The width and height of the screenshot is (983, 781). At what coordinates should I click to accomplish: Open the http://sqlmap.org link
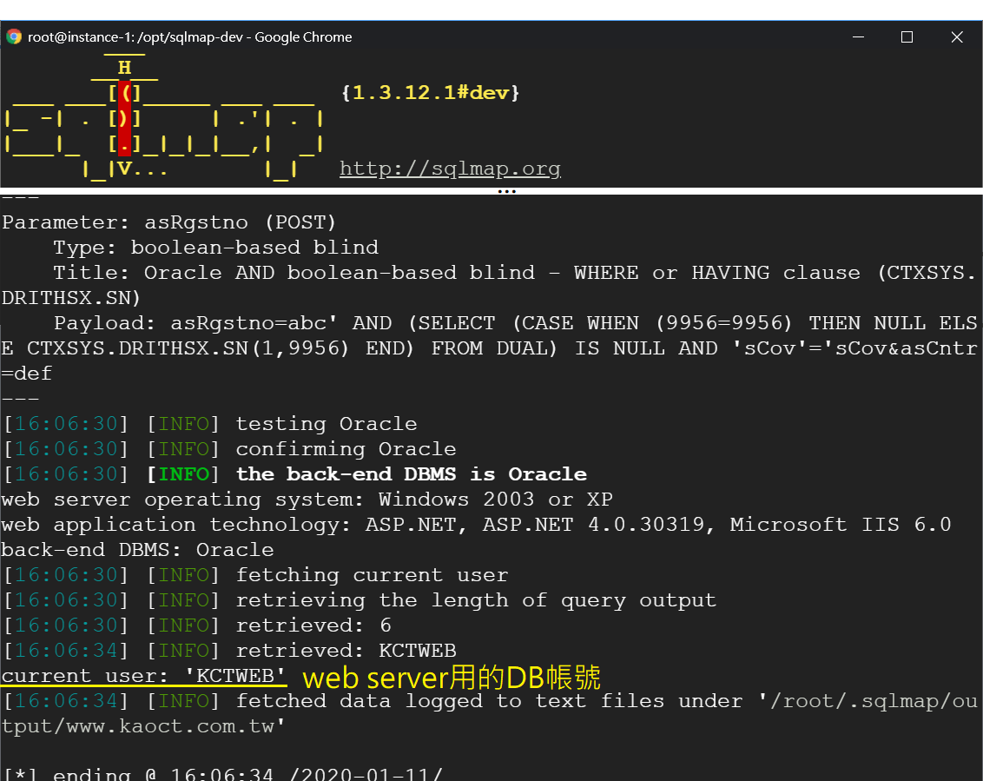point(450,169)
